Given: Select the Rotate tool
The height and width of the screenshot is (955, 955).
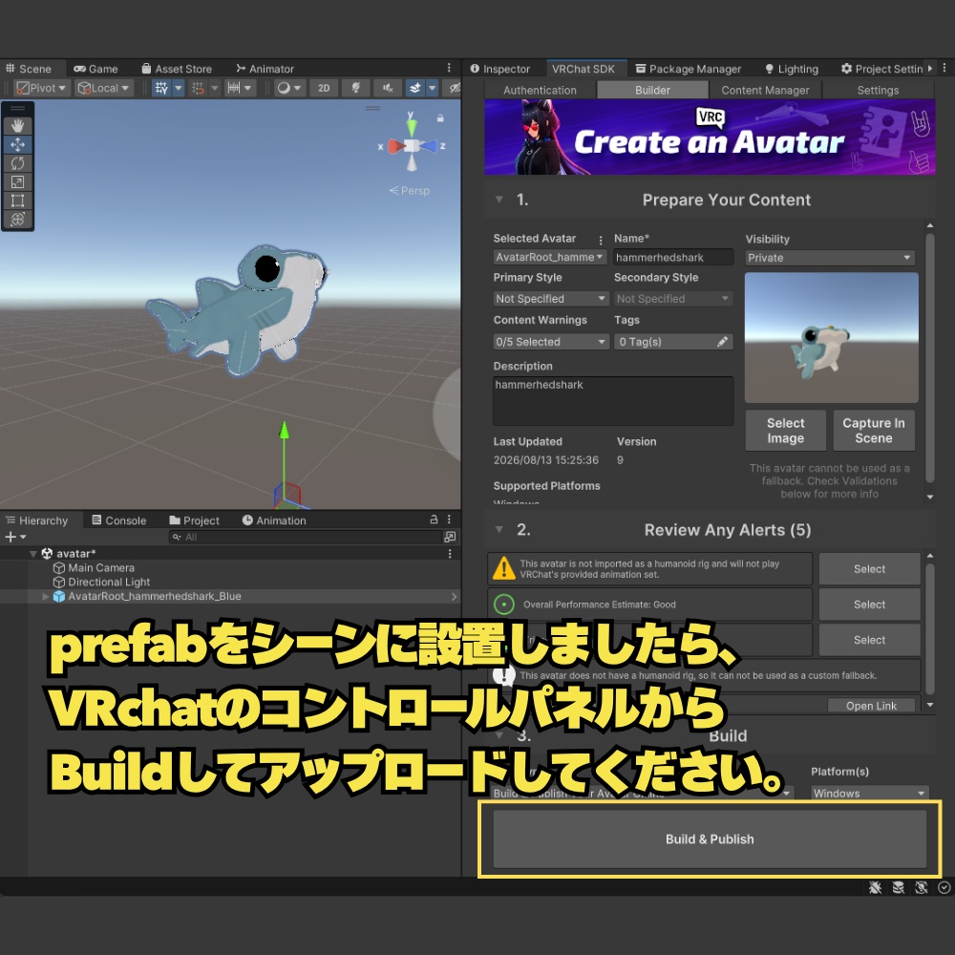Looking at the screenshot, I should click(17, 163).
